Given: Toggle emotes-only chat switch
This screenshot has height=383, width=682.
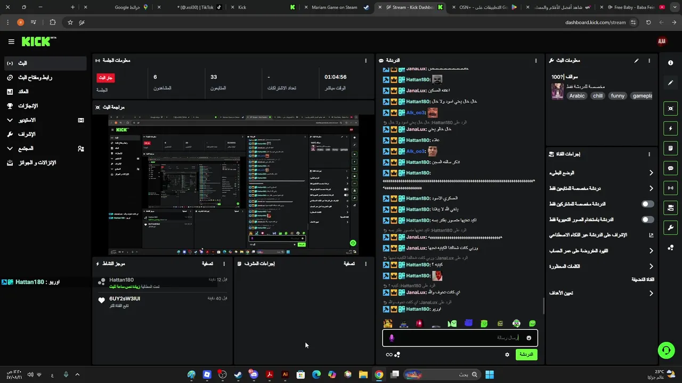Looking at the screenshot, I should 647,219.
